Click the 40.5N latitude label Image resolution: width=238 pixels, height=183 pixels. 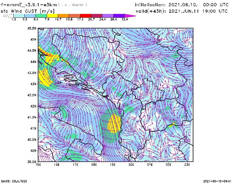(x=32, y=139)
